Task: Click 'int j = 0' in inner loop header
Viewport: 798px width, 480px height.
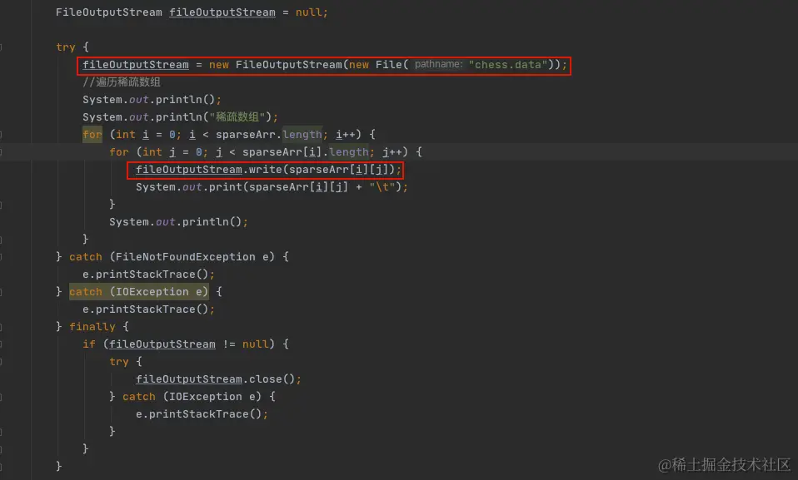Action: 172,152
